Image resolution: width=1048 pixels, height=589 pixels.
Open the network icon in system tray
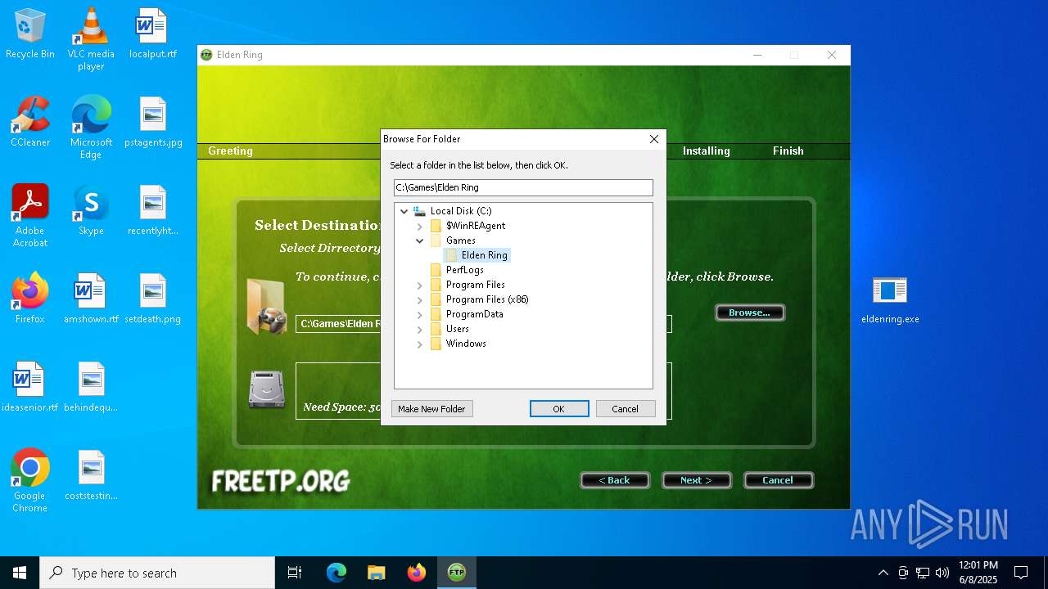tap(923, 573)
